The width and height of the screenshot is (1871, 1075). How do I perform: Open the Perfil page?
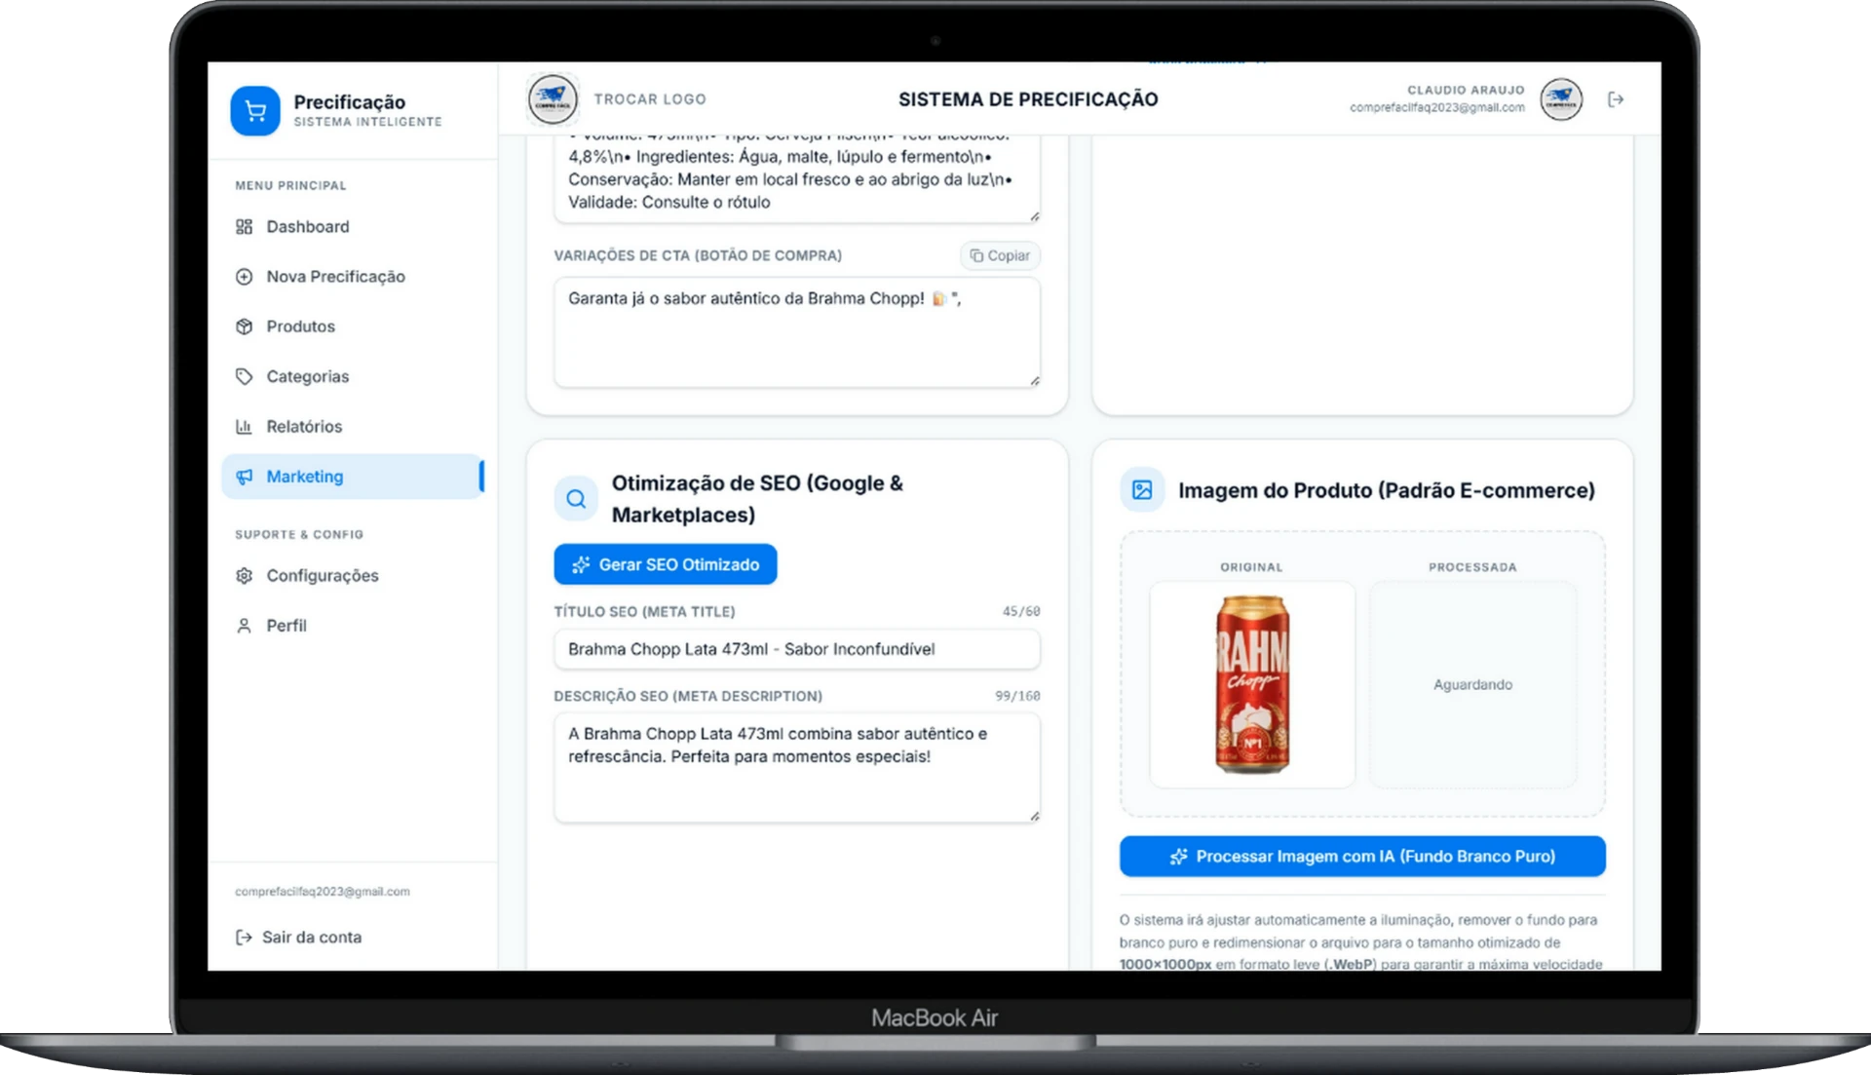coord(353,626)
